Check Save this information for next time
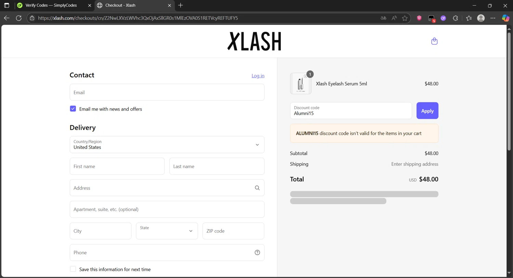 click(x=73, y=269)
